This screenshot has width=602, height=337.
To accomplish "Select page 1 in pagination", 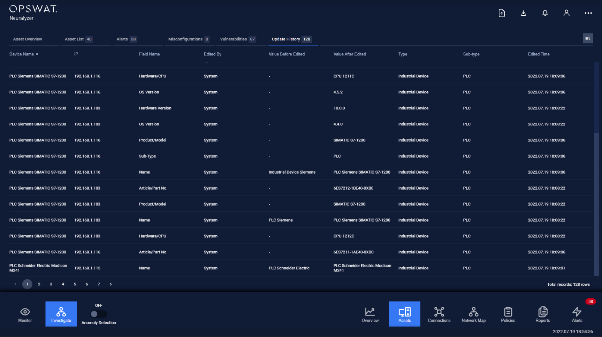I will pos(27,284).
